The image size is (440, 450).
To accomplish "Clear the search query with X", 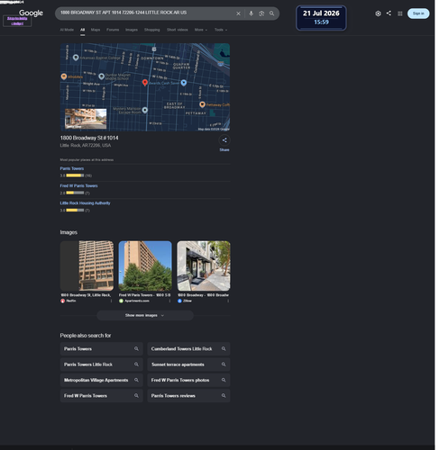I will (x=238, y=13).
